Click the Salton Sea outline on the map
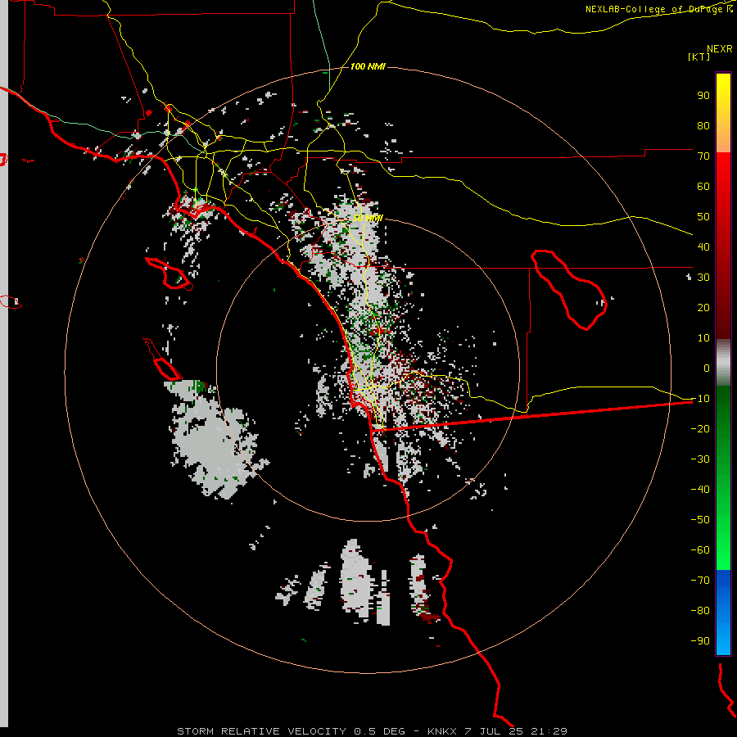737x737 pixels. click(x=569, y=290)
